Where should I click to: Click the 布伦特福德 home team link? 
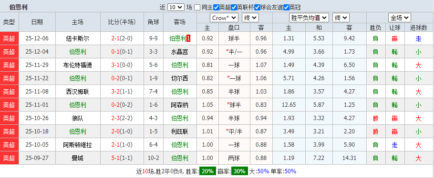point(77,65)
